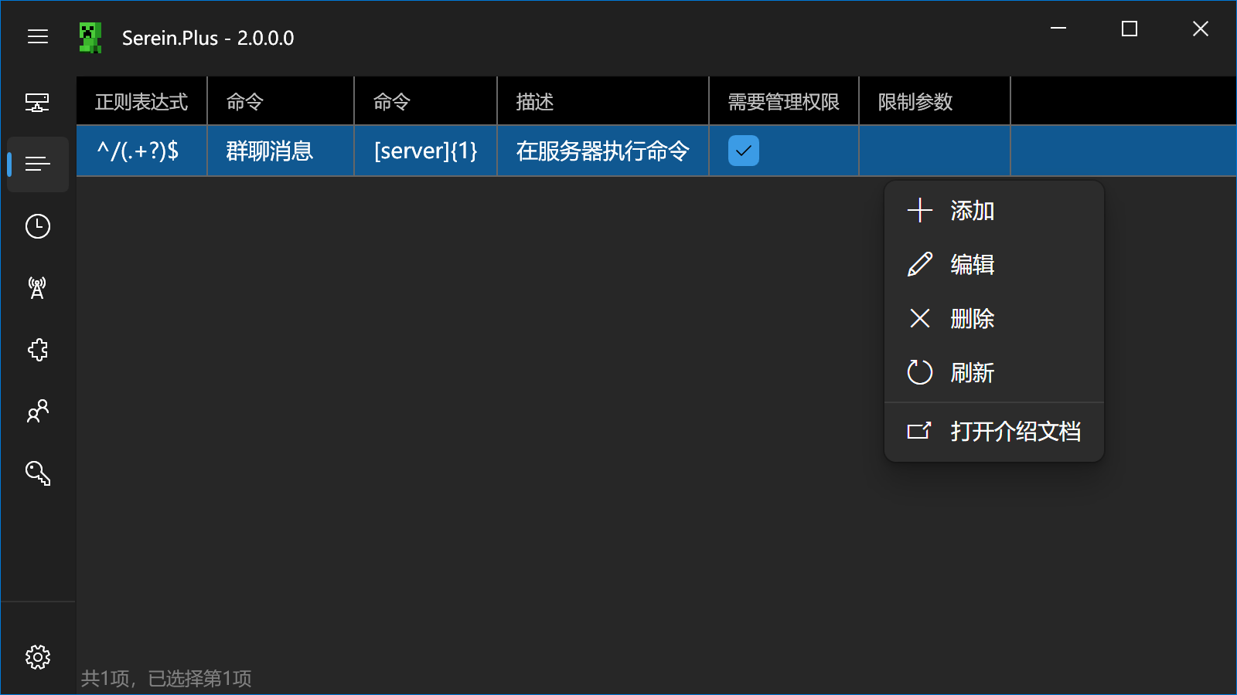Viewport: 1237px width, 695px height.
Task: Open the members people sidebar icon
Action: point(37,412)
